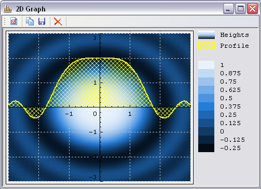The height and width of the screenshot is (189, 261).
Task: Close the 2D Graph window
Action: click(252, 8)
